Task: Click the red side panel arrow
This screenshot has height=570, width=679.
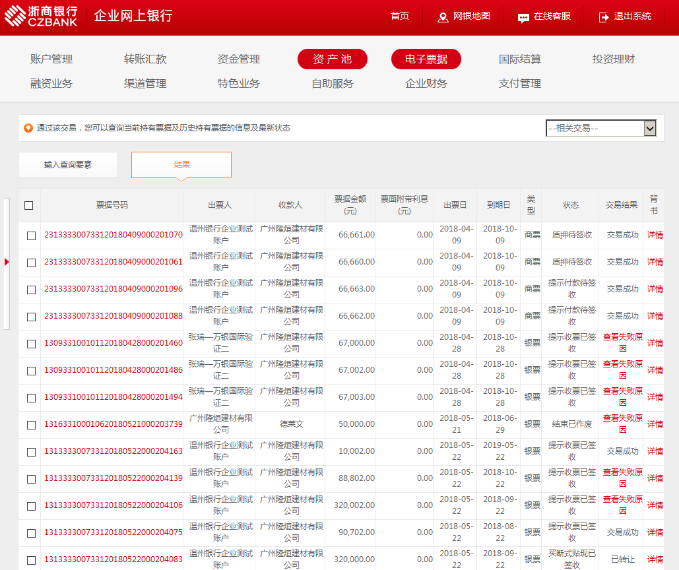Action: [x=7, y=262]
